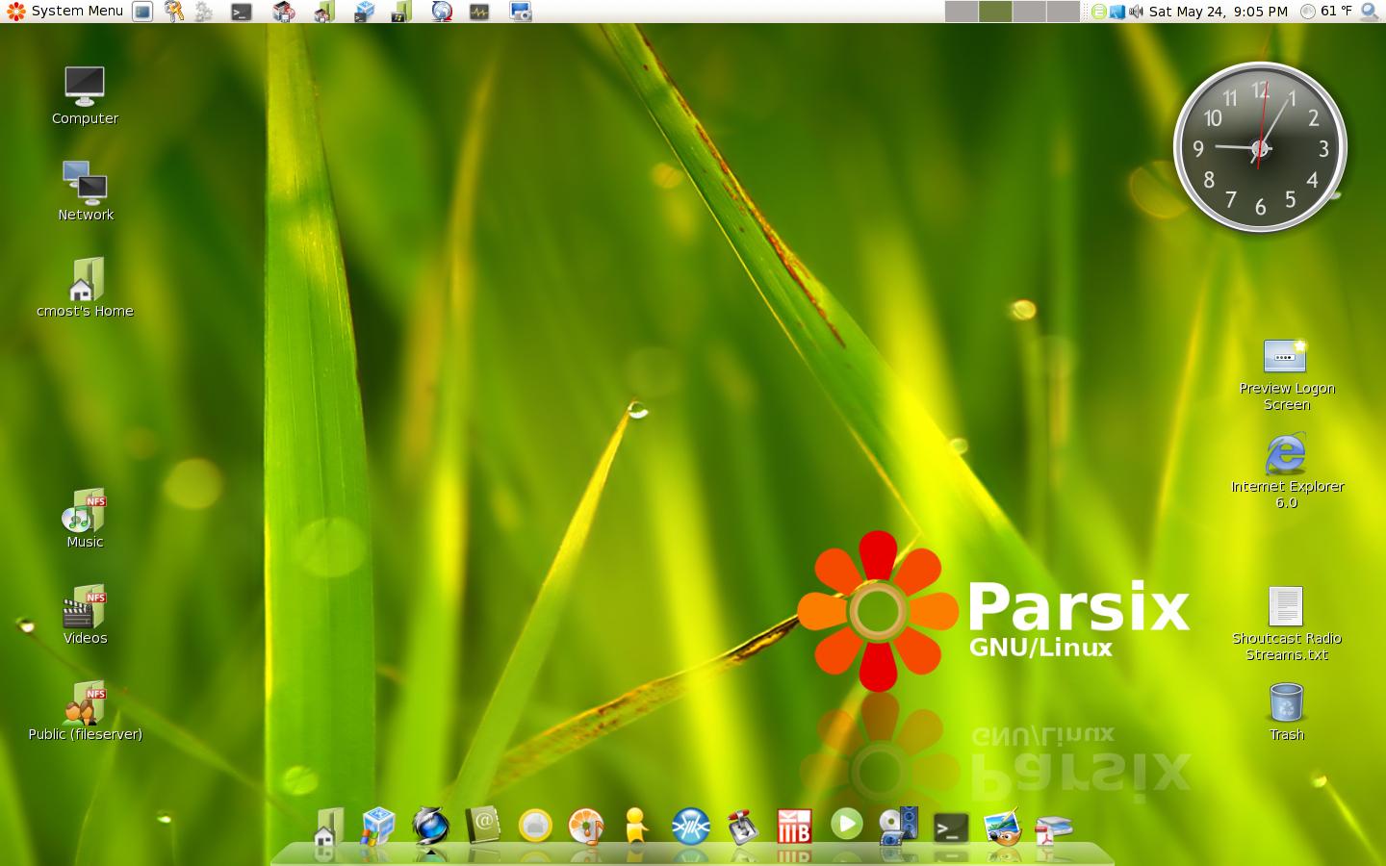Open the terminal from the dock
Image resolution: width=1386 pixels, height=866 pixels.
pos(951,828)
